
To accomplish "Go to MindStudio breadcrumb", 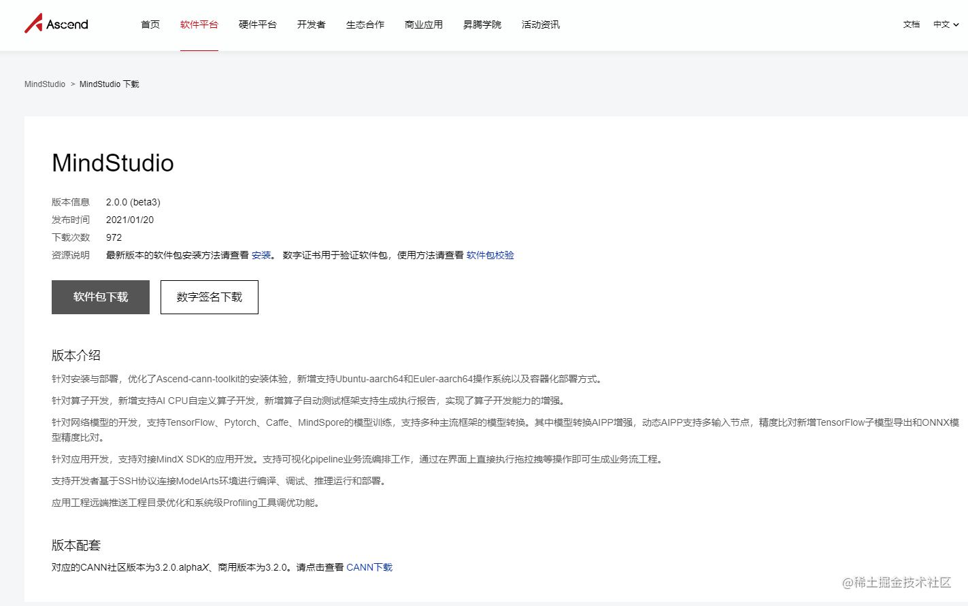I will coord(45,84).
